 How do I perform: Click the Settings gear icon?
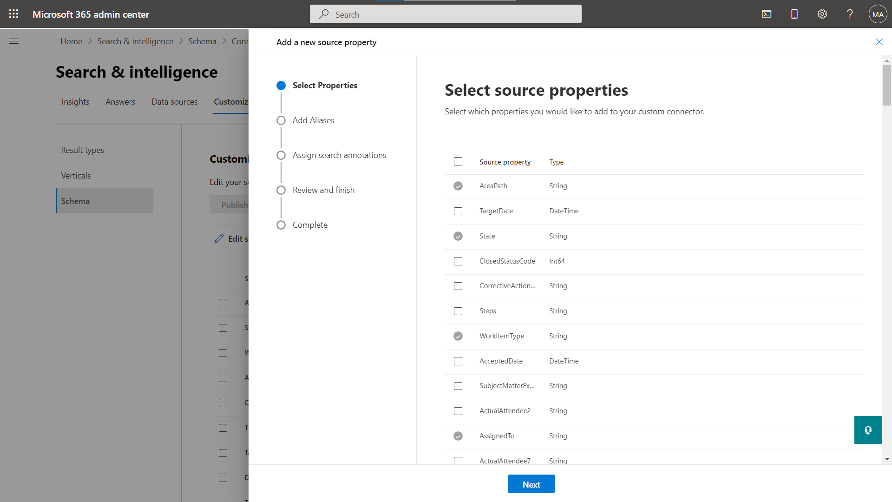point(821,13)
